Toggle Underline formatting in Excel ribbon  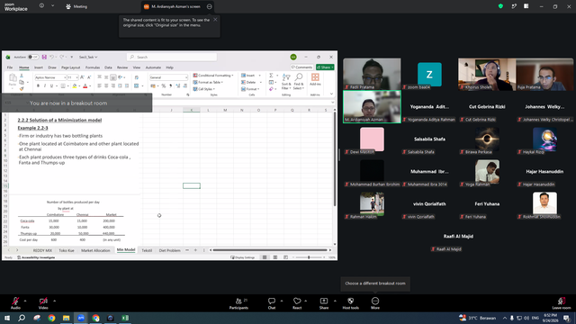click(51, 86)
